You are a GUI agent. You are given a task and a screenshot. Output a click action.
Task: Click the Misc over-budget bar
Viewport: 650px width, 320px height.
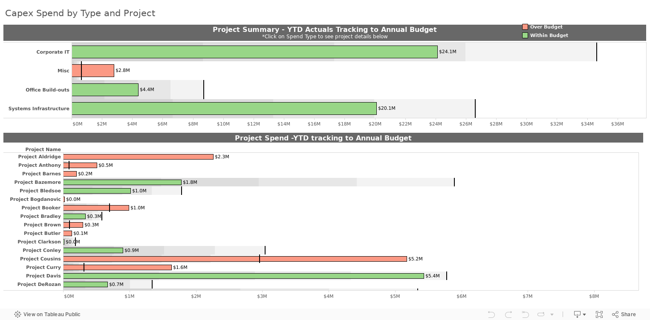pos(93,71)
